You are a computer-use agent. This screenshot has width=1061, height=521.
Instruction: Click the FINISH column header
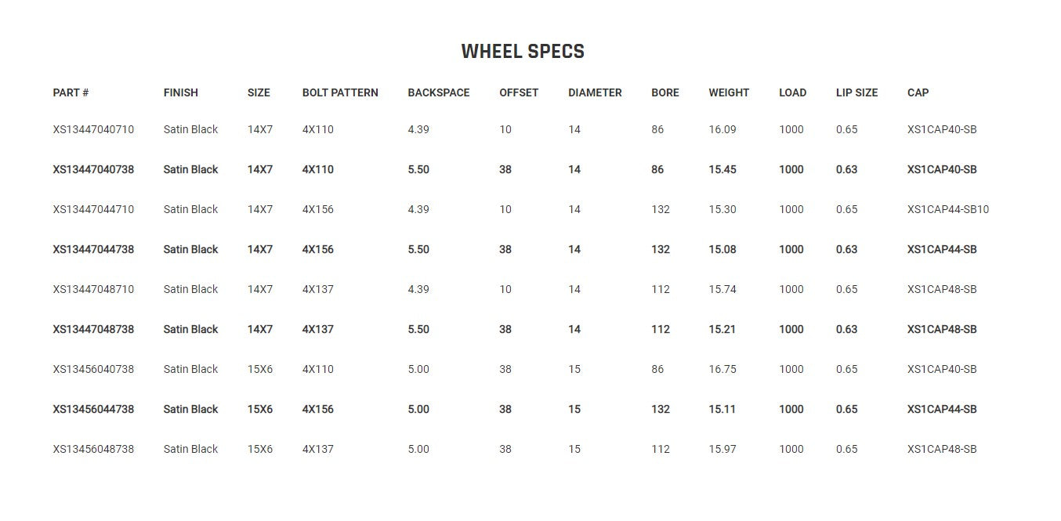click(x=180, y=92)
